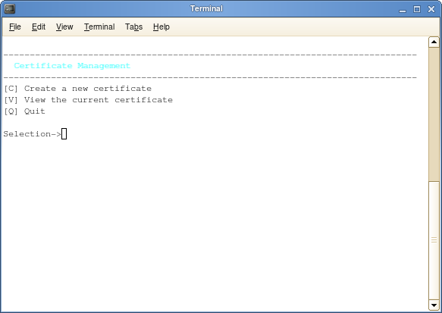Open the File menu
This screenshot has height=313, width=442.
(x=15, y=27)
